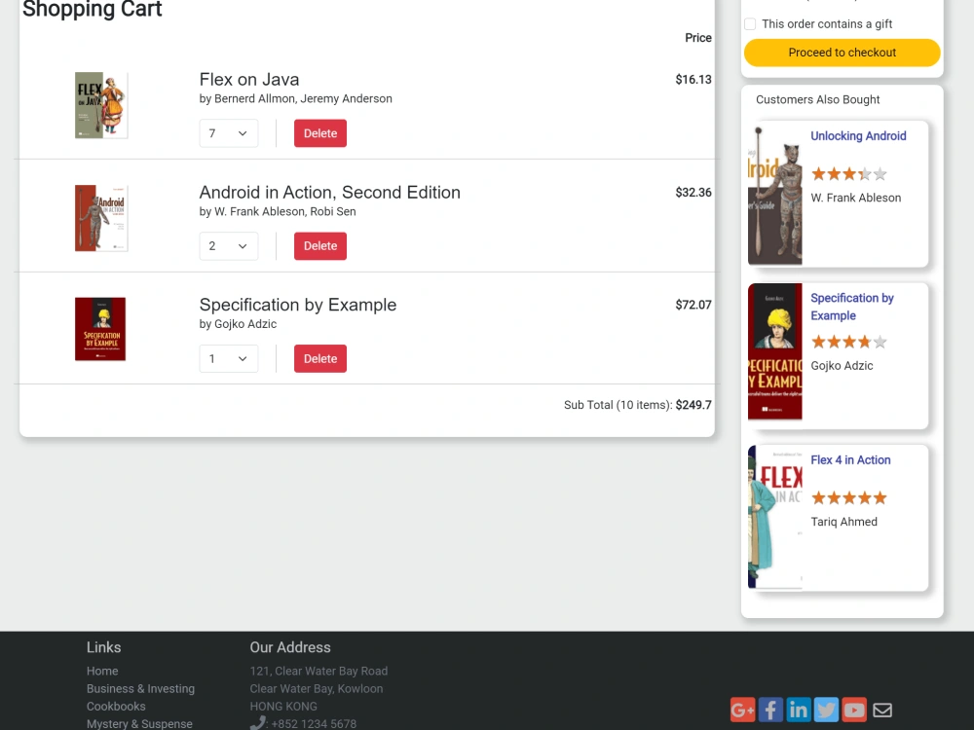Viewport: 974px width, 730px height.
Task: Click author 'Tariq Ahmed'
Action: (844, 522)
